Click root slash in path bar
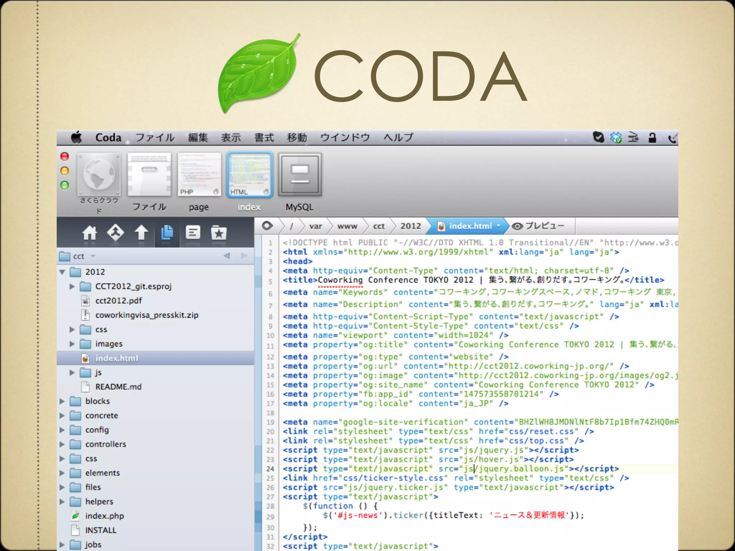 coord(291,226)
